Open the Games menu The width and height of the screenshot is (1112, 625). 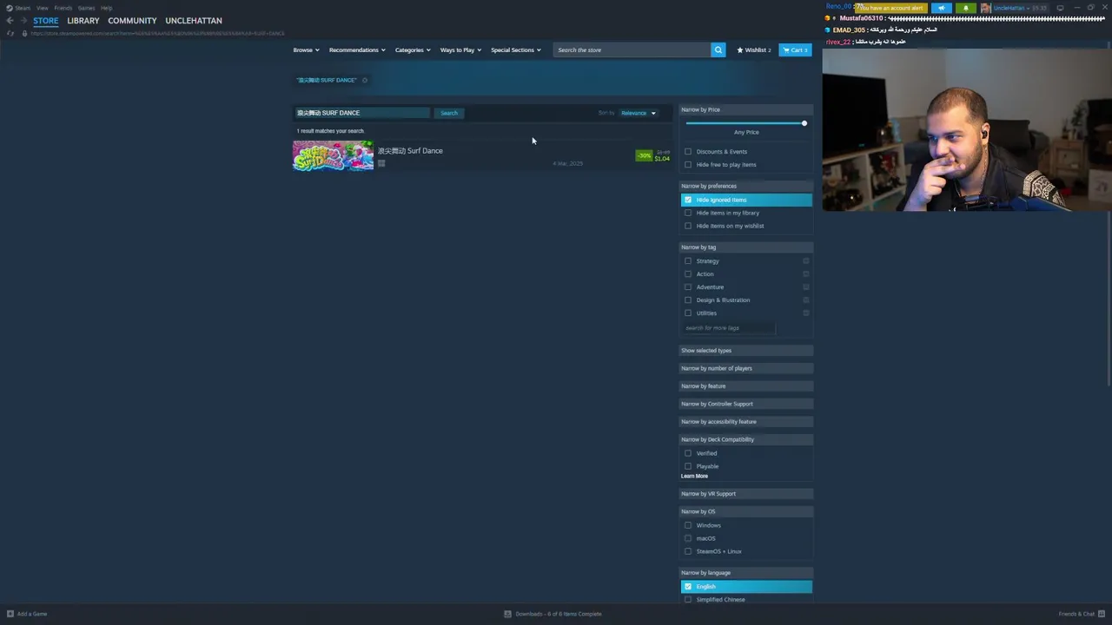point(86,8)
